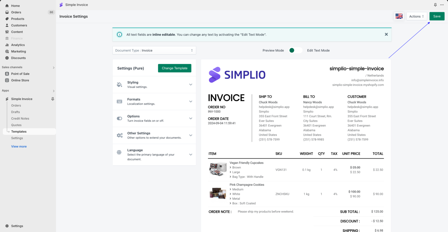
Task: Click the British flag language icon
Action: tap(399, 16)
